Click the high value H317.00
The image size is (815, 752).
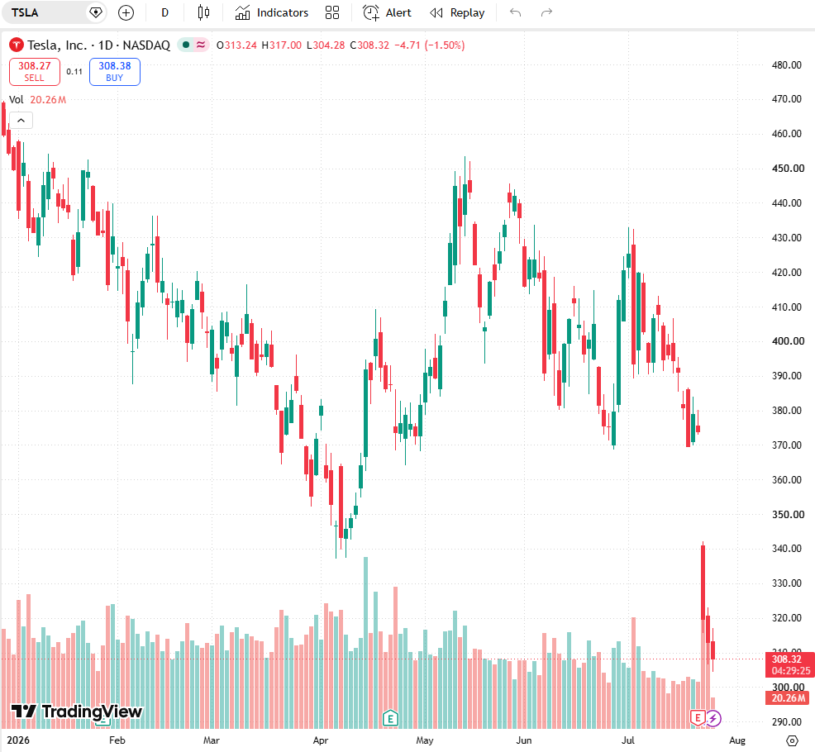281,45
